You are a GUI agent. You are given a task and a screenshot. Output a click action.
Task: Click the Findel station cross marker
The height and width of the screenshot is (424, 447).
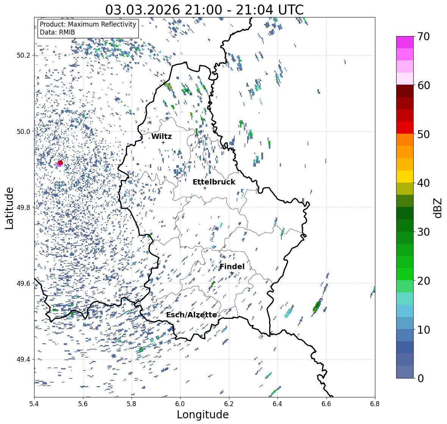(232, 273)
